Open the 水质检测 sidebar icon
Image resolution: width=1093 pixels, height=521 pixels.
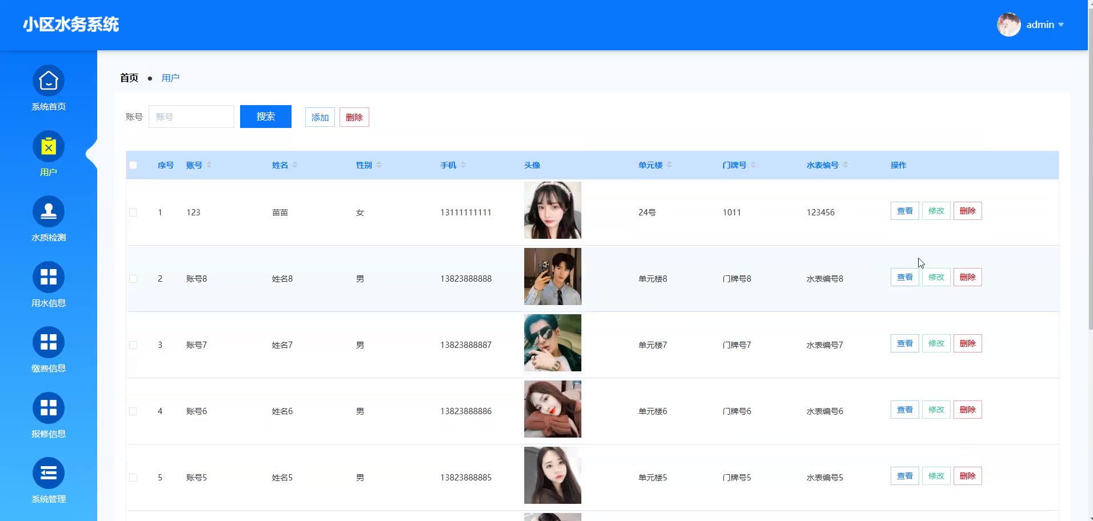point(49,212)
